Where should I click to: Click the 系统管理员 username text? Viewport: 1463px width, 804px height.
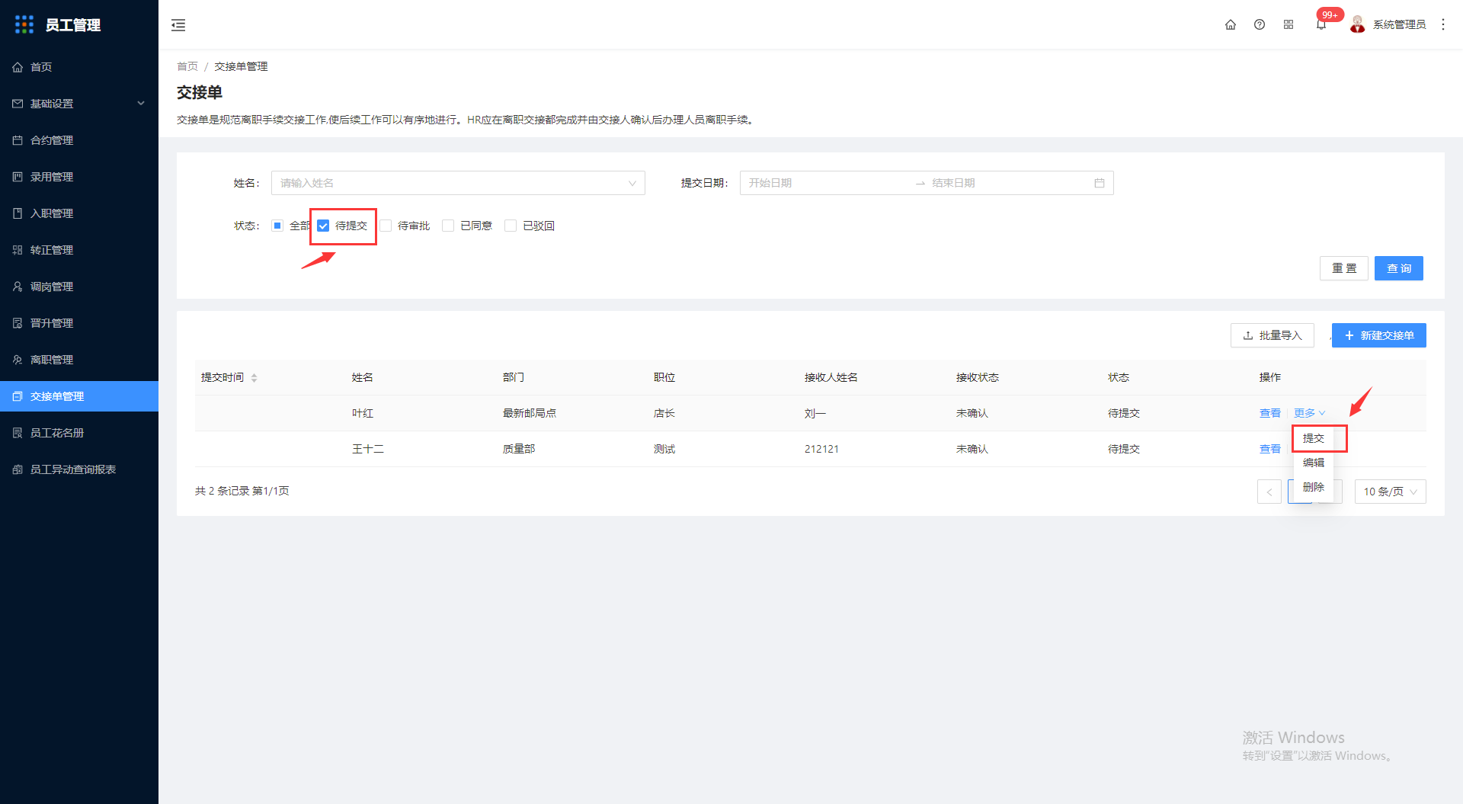[x=1400, y=24]
